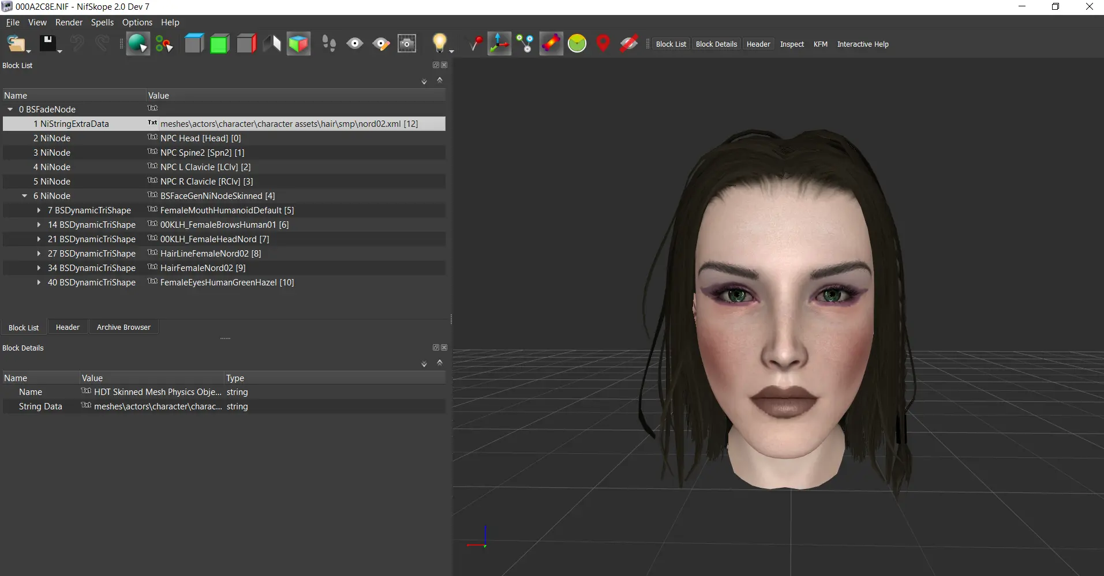
Task: Open dropdown arrow beside Load icon
Action: pyautogui.click(x=28, y=51)
